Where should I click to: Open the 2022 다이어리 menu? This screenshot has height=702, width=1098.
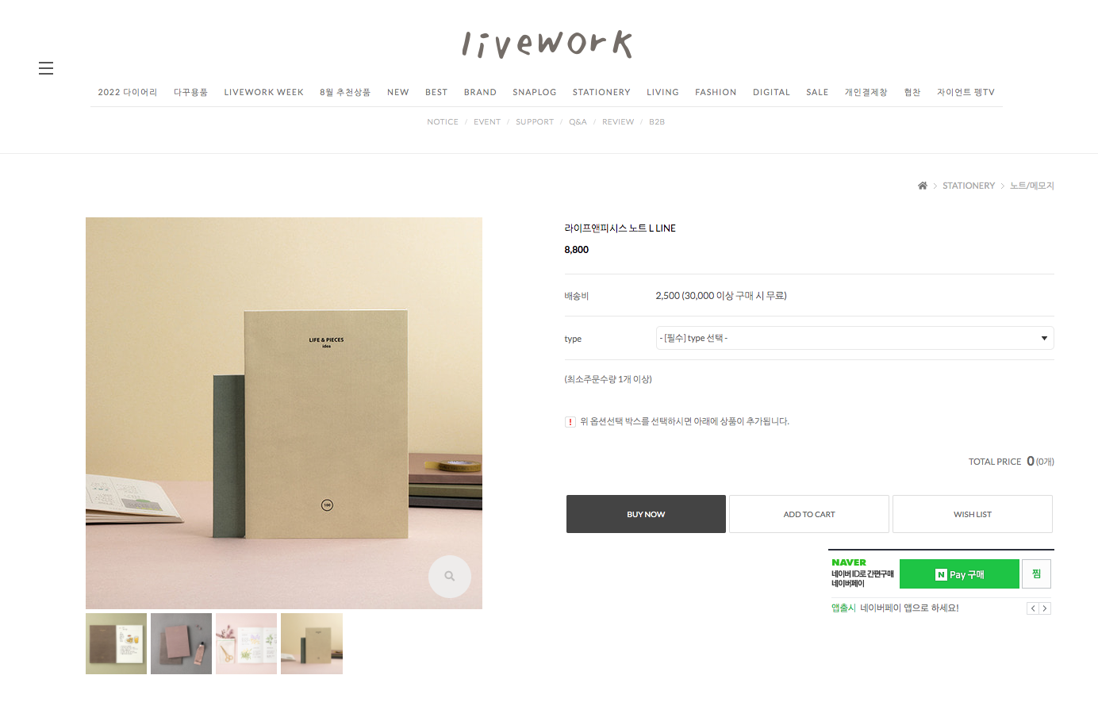click(x=128, y=92)
